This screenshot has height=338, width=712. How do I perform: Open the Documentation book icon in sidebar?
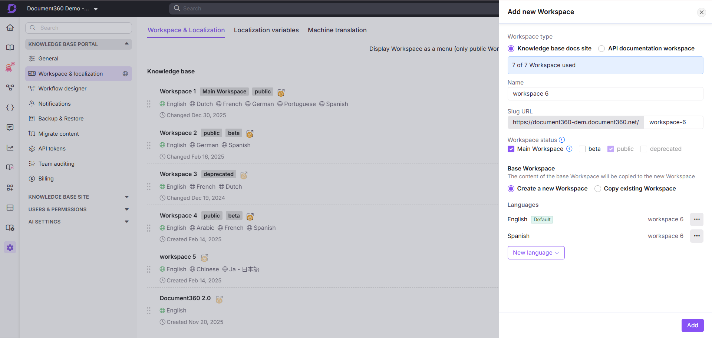click(10, 47)
